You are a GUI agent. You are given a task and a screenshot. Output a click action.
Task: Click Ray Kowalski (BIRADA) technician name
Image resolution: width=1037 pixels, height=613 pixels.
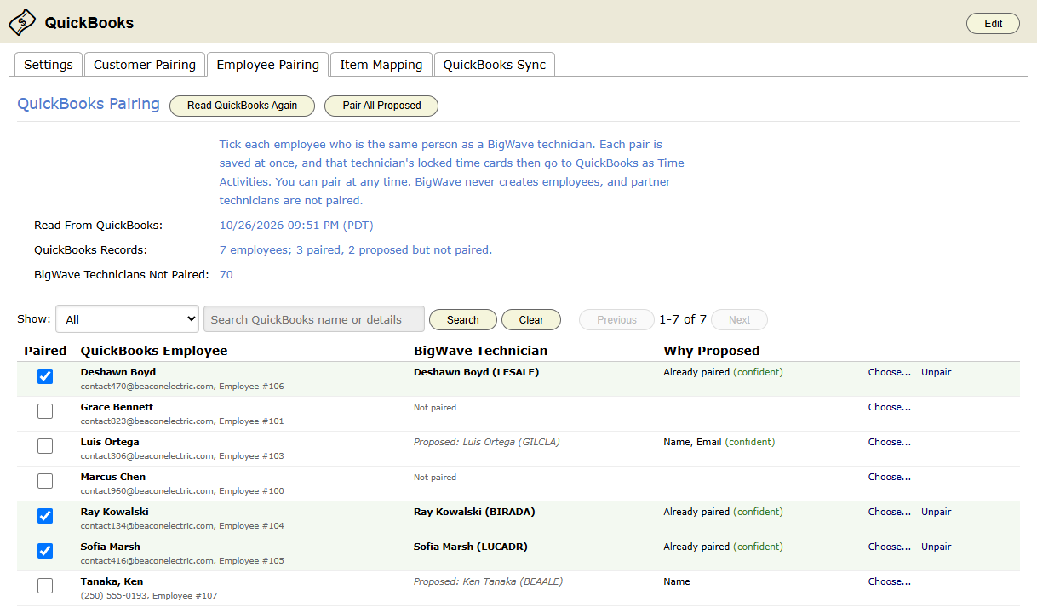(474, 512)
